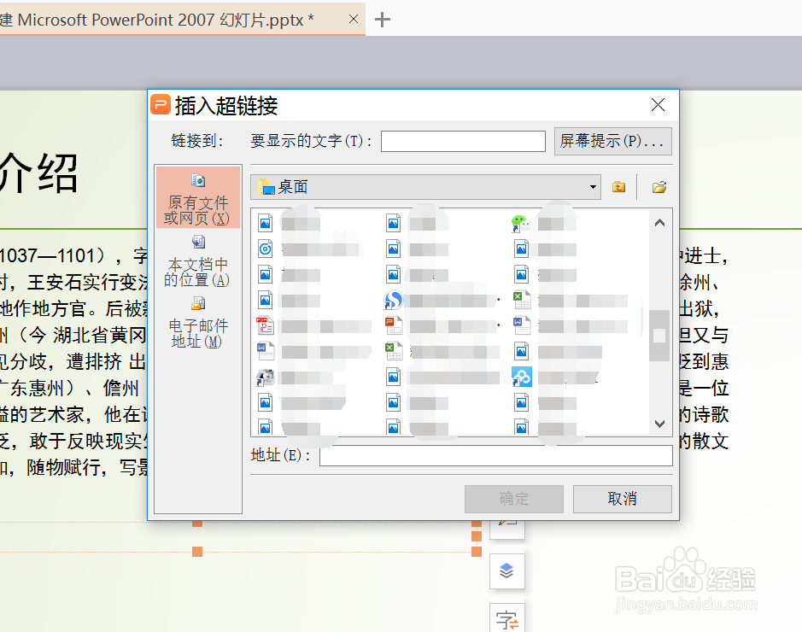The image size is (802, 632).
Task: Click the edit pencil icon on right toolbar
Action: point(506,525)
